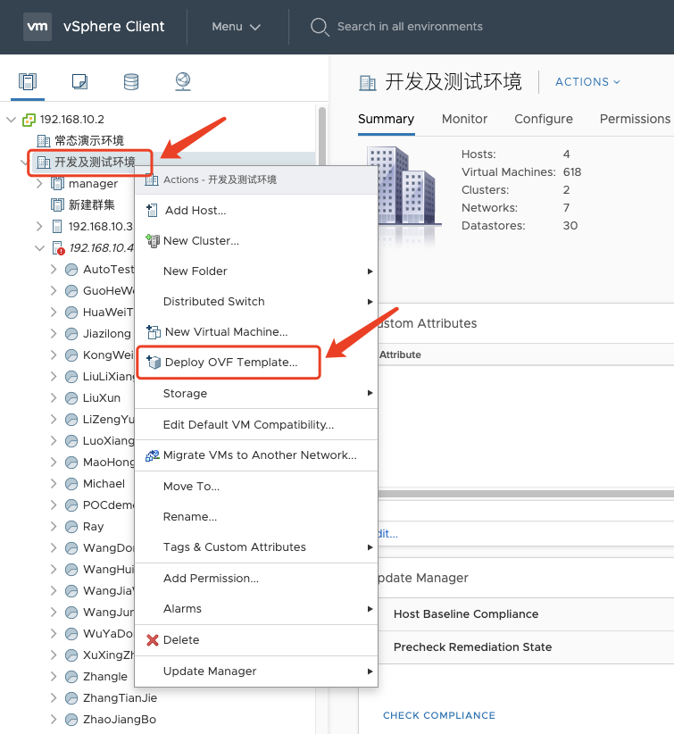Click the datacenter icon in the title header
The height and width of the screenshot is (734, 674).
coord(368,83)
